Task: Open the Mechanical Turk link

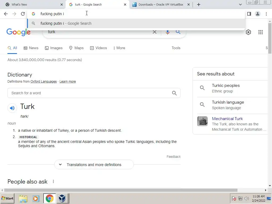Action: pos(227,119)
